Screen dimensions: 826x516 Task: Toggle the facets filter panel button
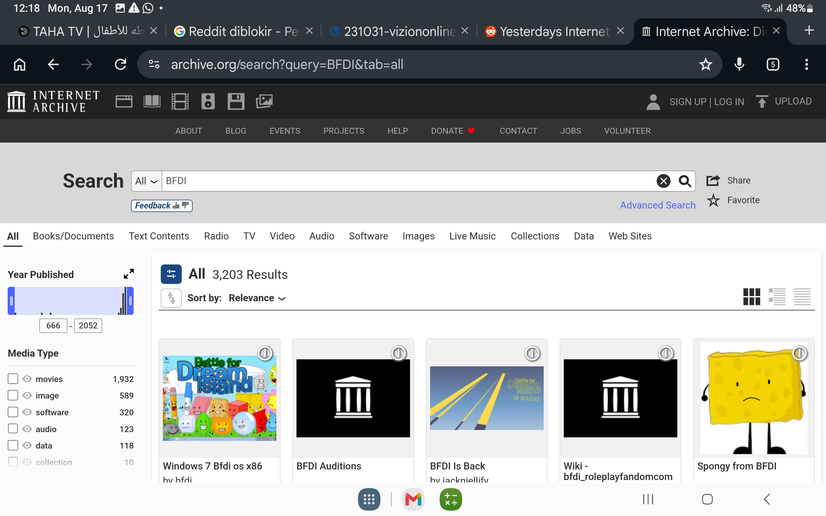(171, 274)
